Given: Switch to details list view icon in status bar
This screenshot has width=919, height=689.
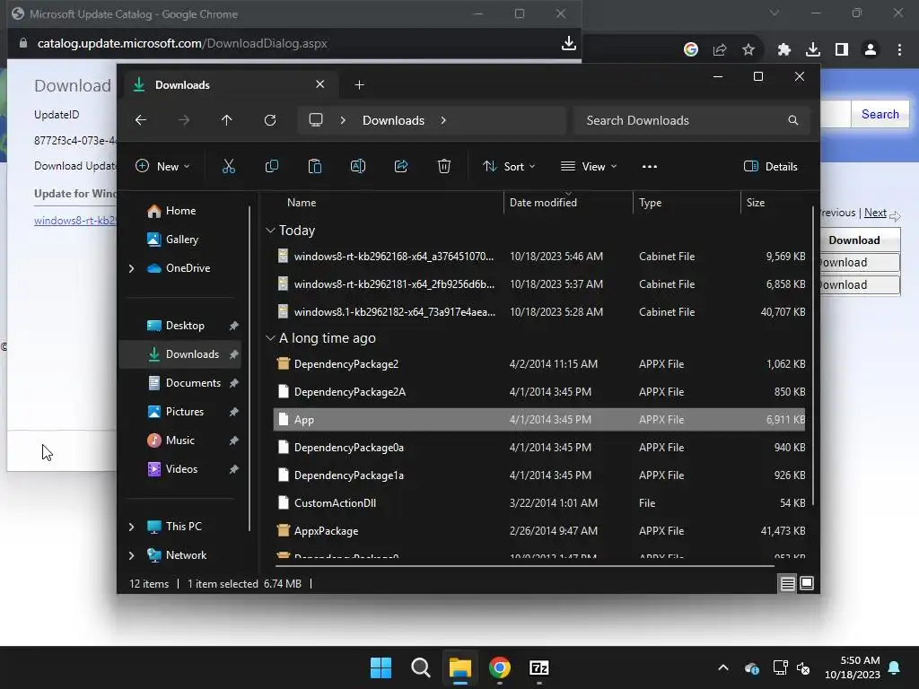Looking at the screenshot, I should 787,583.
